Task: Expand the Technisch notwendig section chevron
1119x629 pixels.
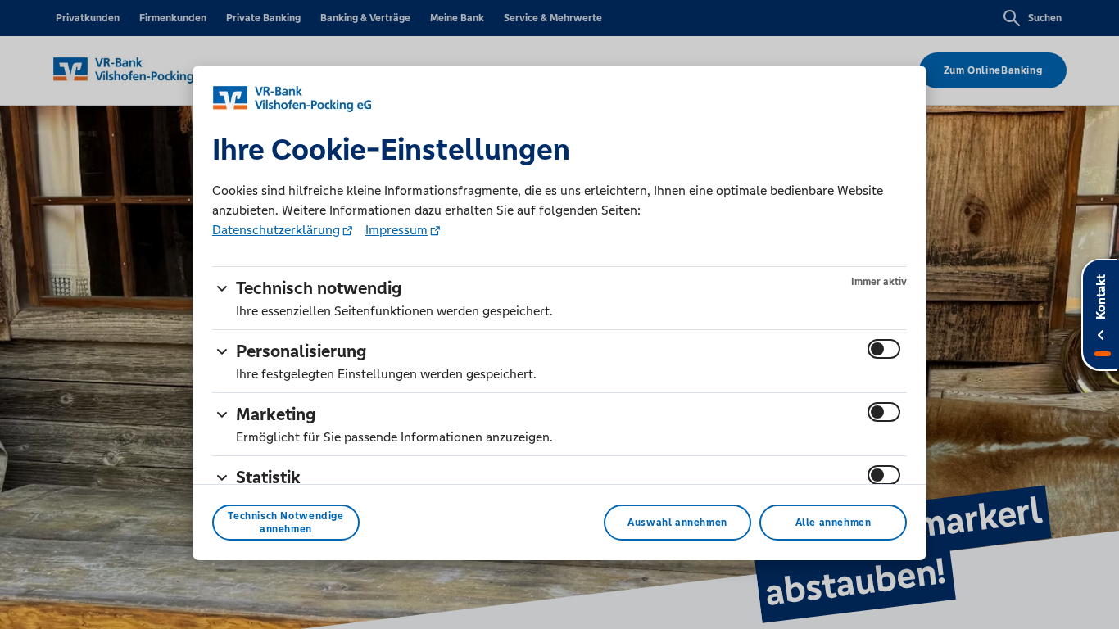Action: [222, 288]
